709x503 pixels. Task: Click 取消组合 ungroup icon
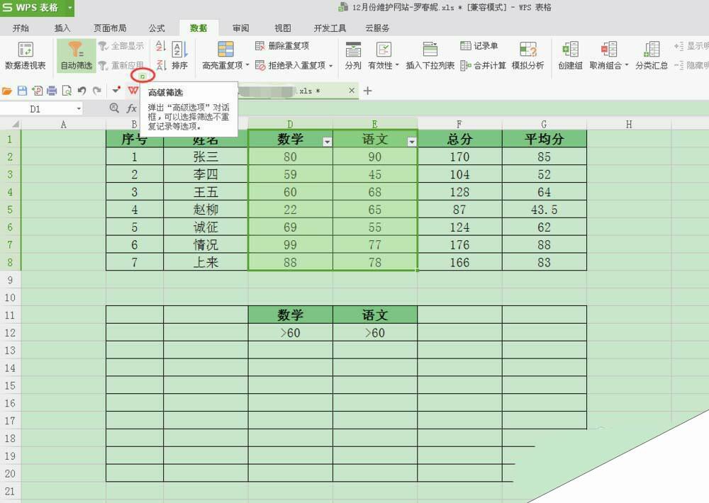tap(608, 49)
